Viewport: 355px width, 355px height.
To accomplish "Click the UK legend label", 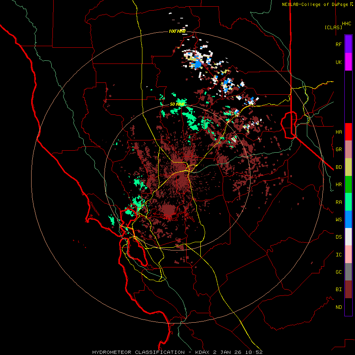I will (338, 62).
